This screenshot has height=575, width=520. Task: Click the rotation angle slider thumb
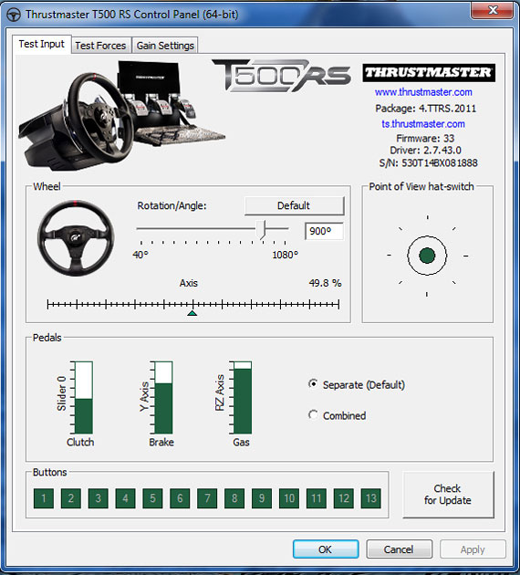point(261,230)
